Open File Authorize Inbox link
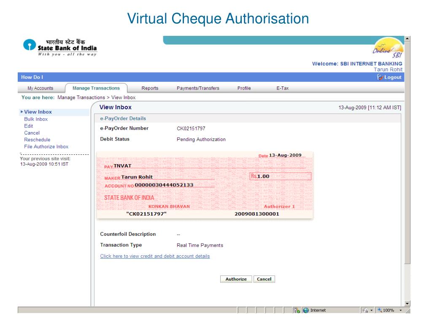 coord(46,146)
